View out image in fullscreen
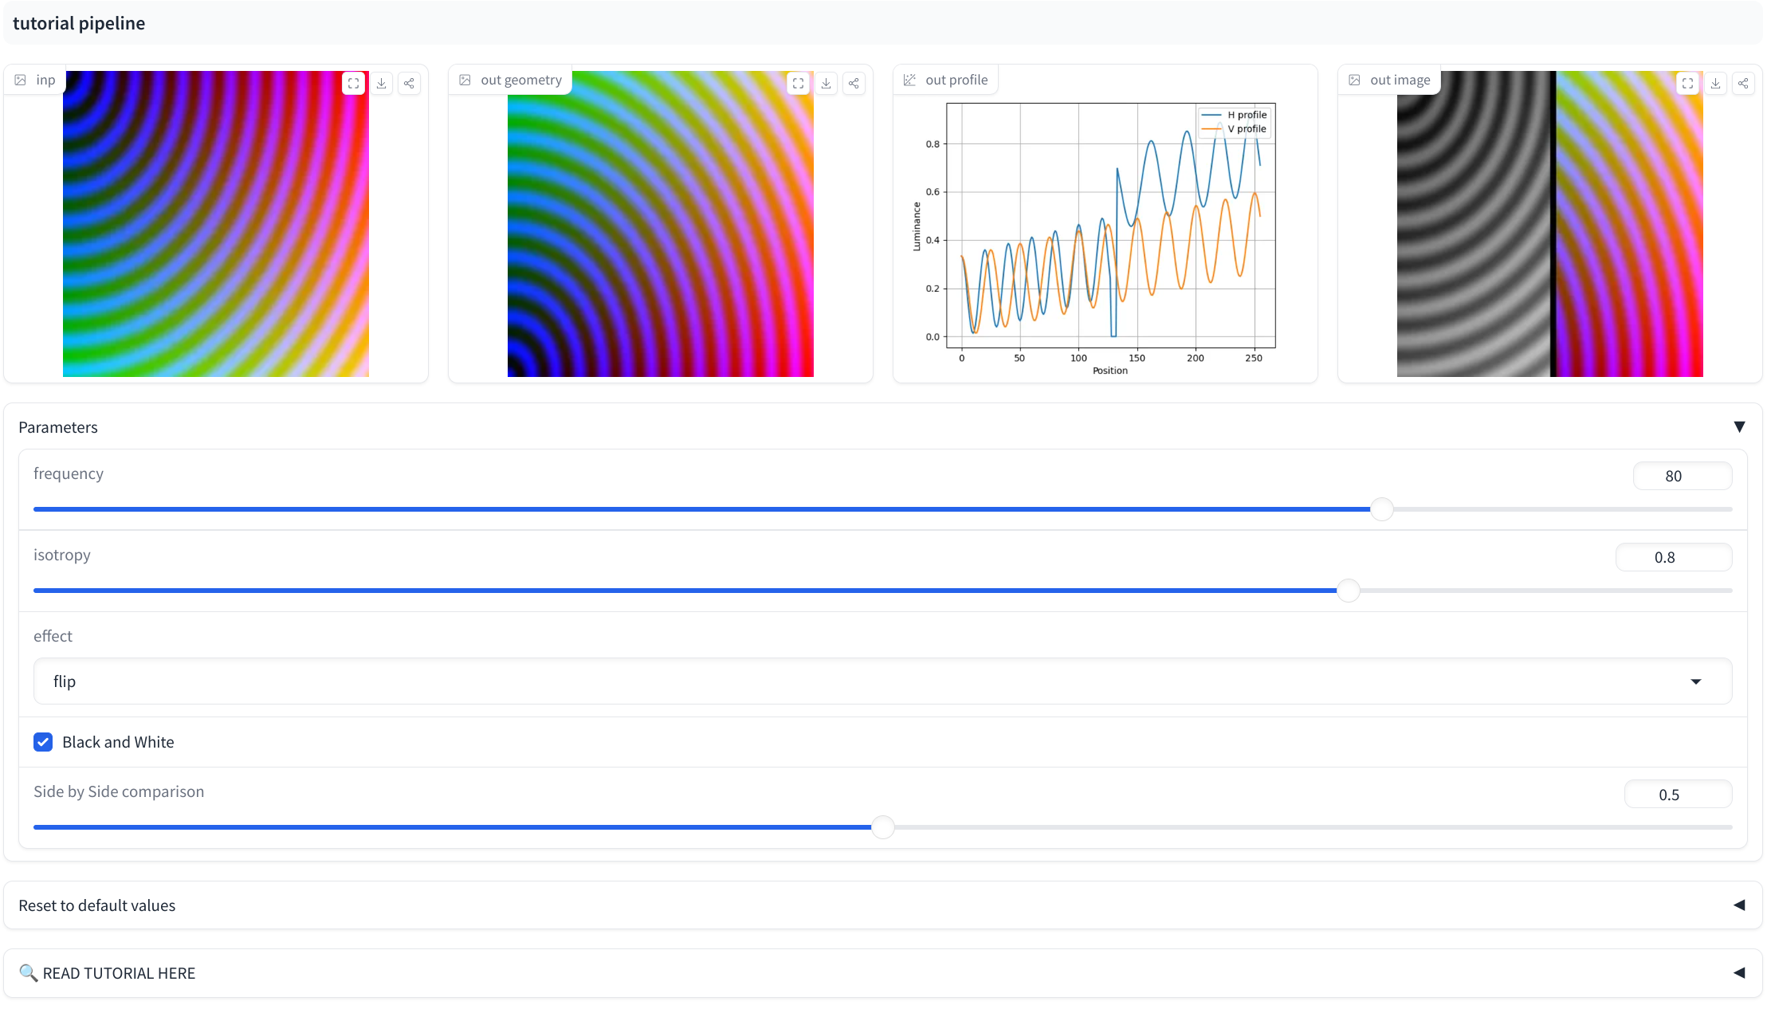The height and width of the screenshot is (1009, 1771). 1687,83
